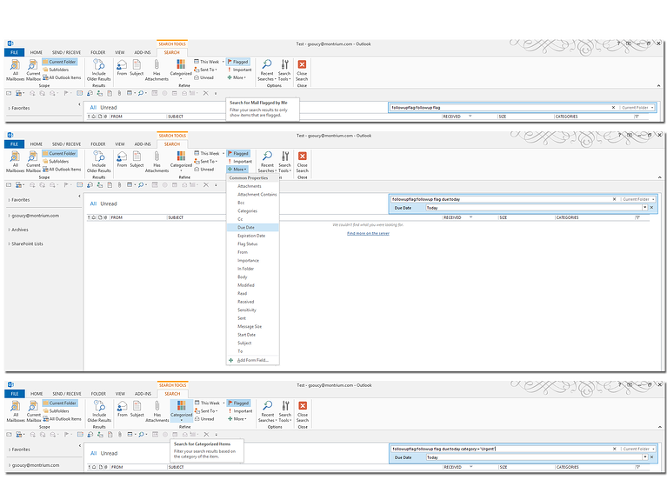Open Recent Searches in middle Outlook window
This screenshot has width=667, height=500.
click(x=267, y=162)
